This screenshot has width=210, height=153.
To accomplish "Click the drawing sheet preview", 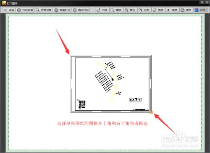I will click(111, 84).
